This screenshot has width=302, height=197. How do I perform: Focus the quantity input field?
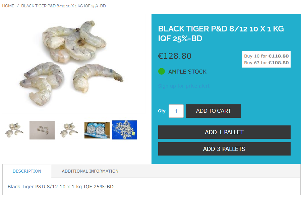tap(176, 111)
